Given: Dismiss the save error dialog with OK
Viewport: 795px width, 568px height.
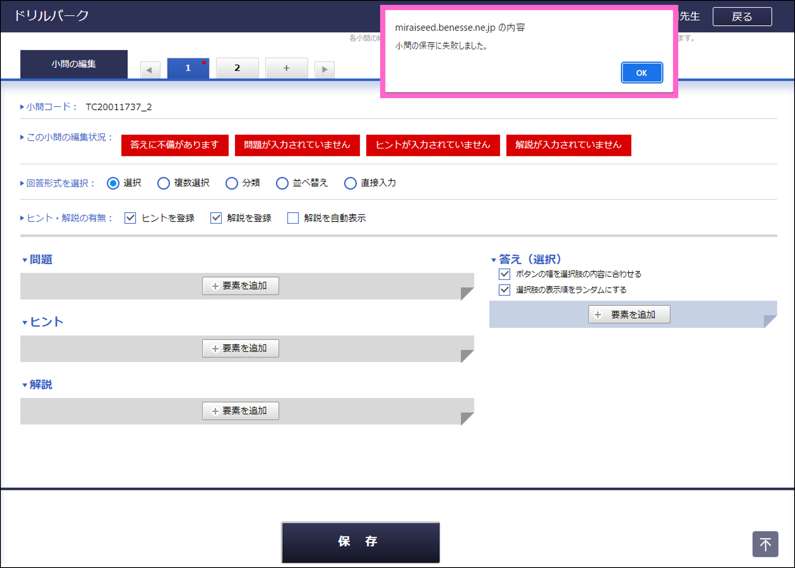Looking at the screenshot, I should (x=641, y=73).
